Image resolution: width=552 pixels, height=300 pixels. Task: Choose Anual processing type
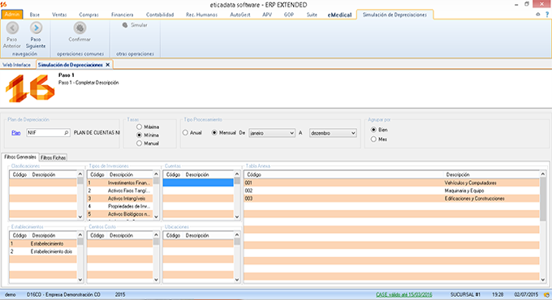pyautogui.click(x=186, y=133)
